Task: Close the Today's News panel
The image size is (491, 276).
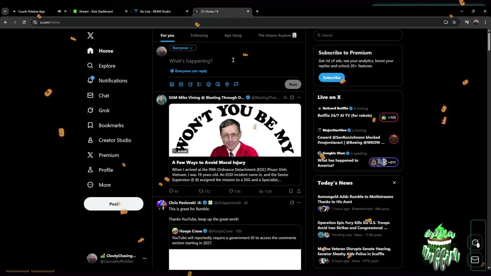Action: [x=394, y=183]
